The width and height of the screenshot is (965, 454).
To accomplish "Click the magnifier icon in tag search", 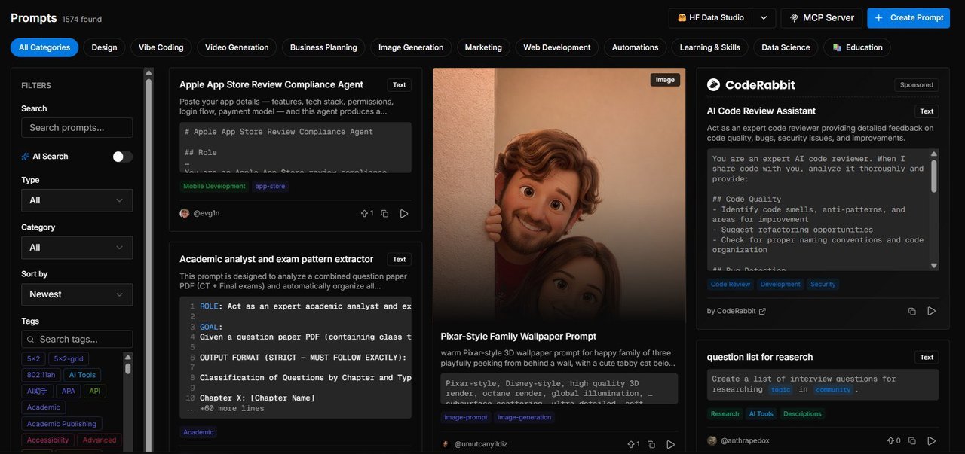I will click(31, 340).
